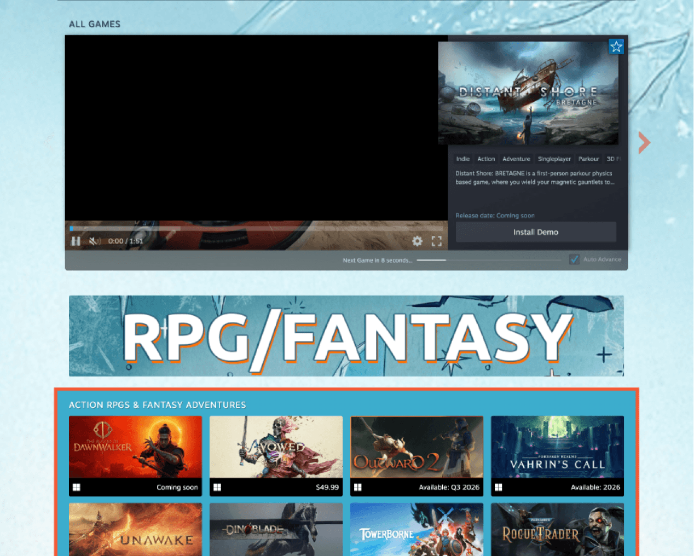Click the Next Game in 8 seconds text

click(x=378, y=260)
